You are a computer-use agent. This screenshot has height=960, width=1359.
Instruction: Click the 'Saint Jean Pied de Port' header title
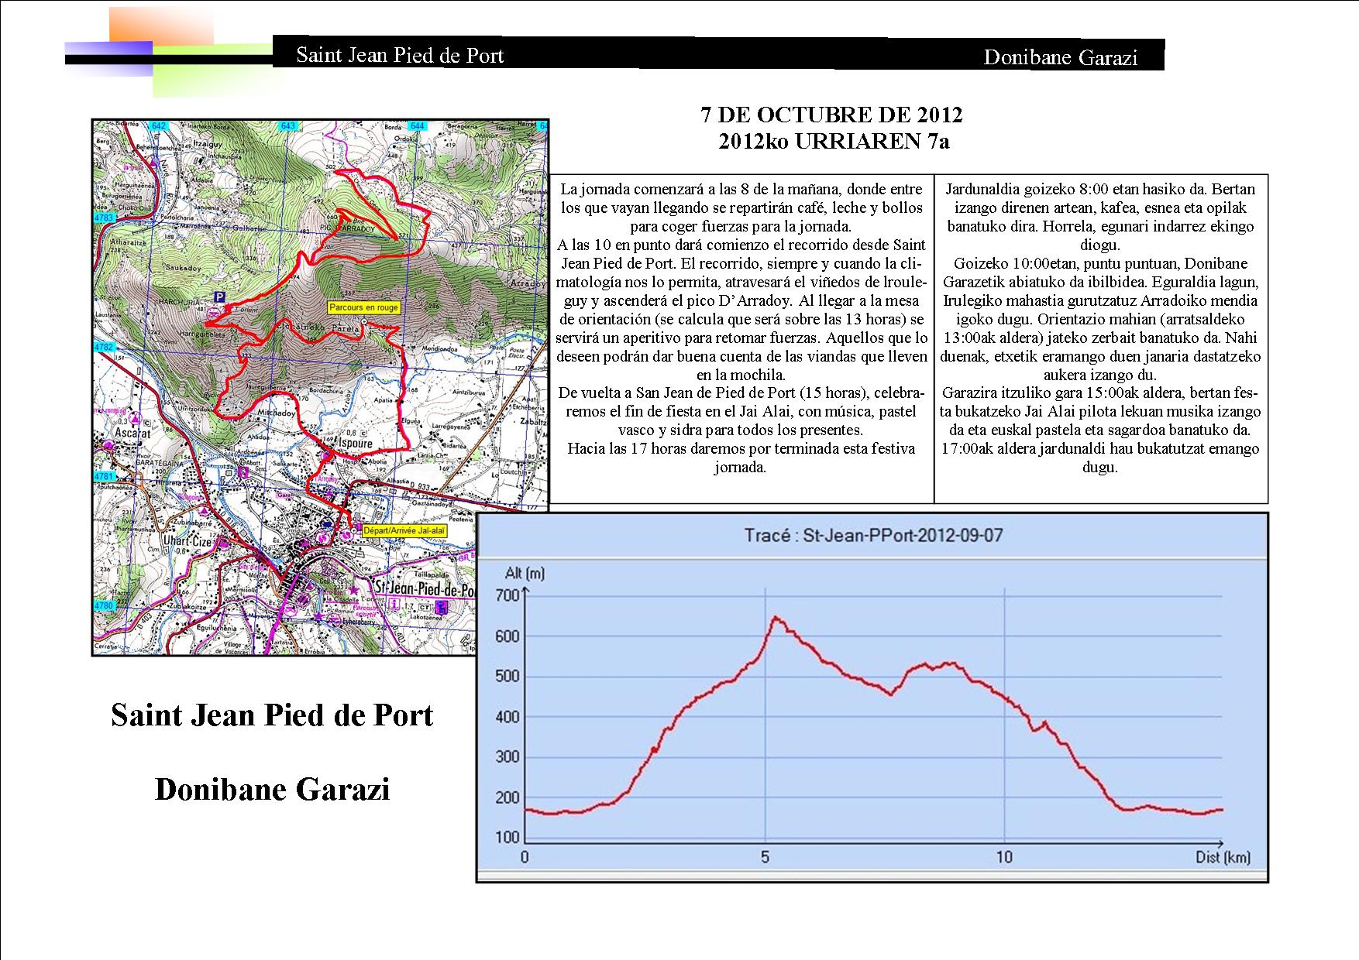[400, 56]
